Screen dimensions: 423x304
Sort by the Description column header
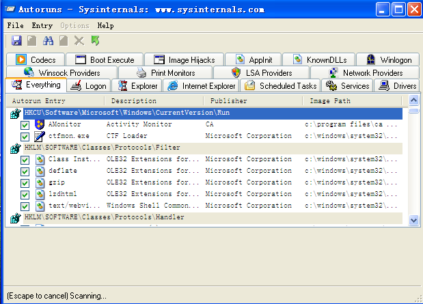click(x=154, y=101)
